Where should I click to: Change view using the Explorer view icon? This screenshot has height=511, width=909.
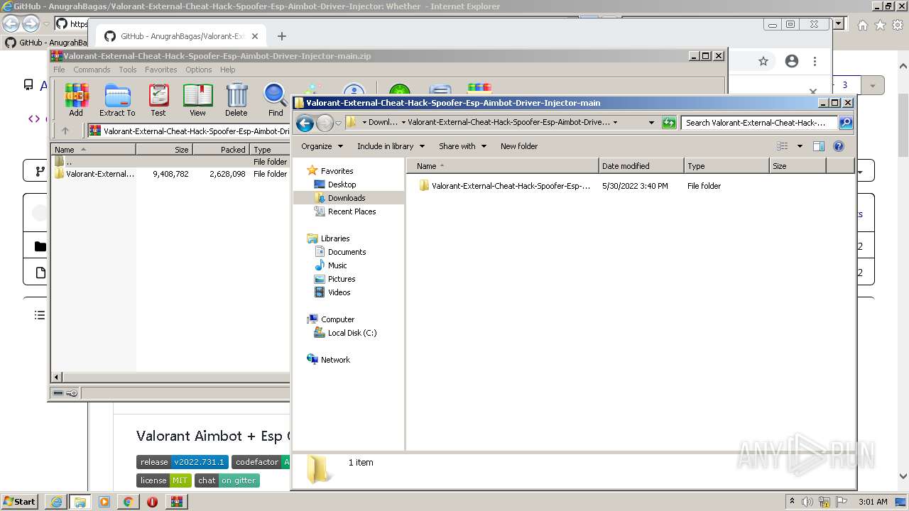782,146
